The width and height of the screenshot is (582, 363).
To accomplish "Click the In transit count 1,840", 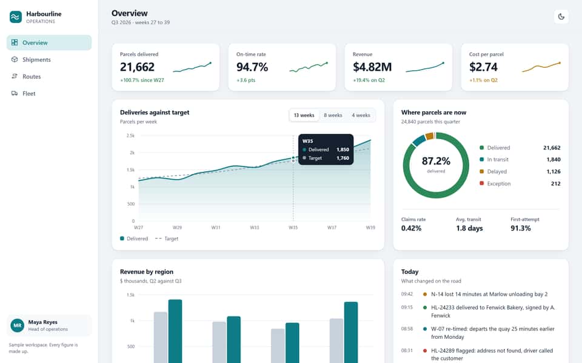I will (554, 159).
